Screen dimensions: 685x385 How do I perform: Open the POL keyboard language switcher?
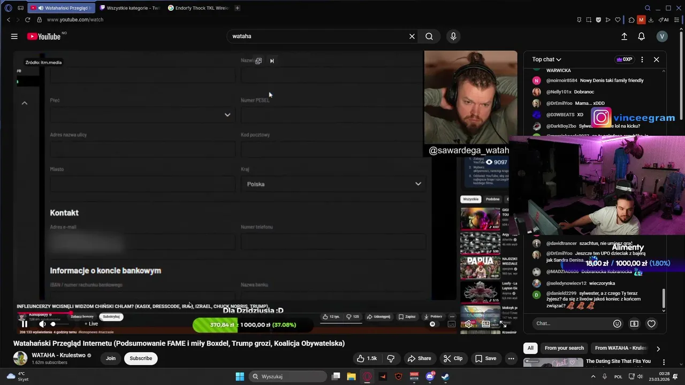coord(618,376)
